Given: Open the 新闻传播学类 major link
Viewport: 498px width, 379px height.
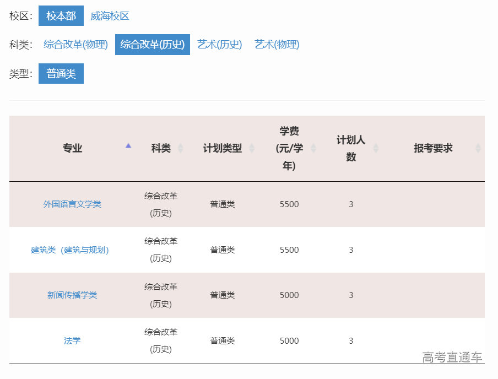Looking at the screenshot, I should (x=72, y=295).
